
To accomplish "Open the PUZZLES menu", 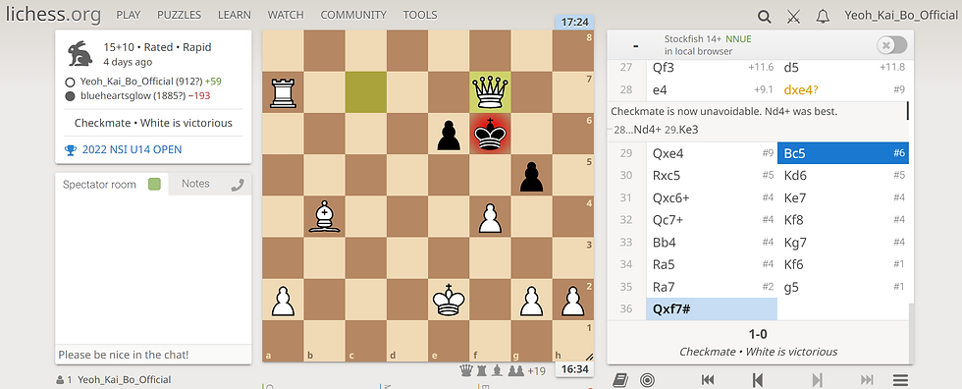I will [179, 15].
